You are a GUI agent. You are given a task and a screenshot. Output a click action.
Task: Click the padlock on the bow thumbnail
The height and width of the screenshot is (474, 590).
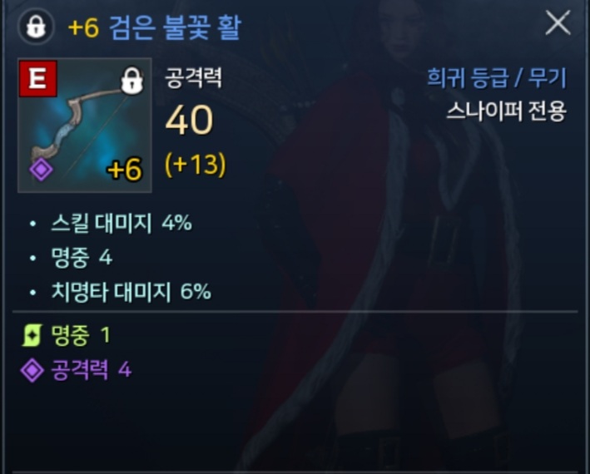click(131, 81)
